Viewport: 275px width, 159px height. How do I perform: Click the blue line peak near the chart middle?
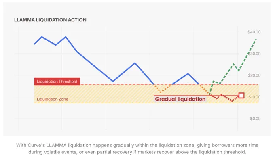click(x=135, y=63)
